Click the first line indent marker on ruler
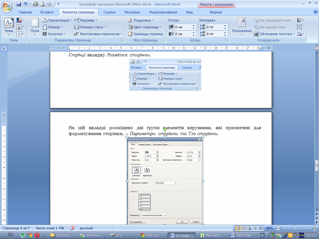319x239 pixels. click(68, 46)
